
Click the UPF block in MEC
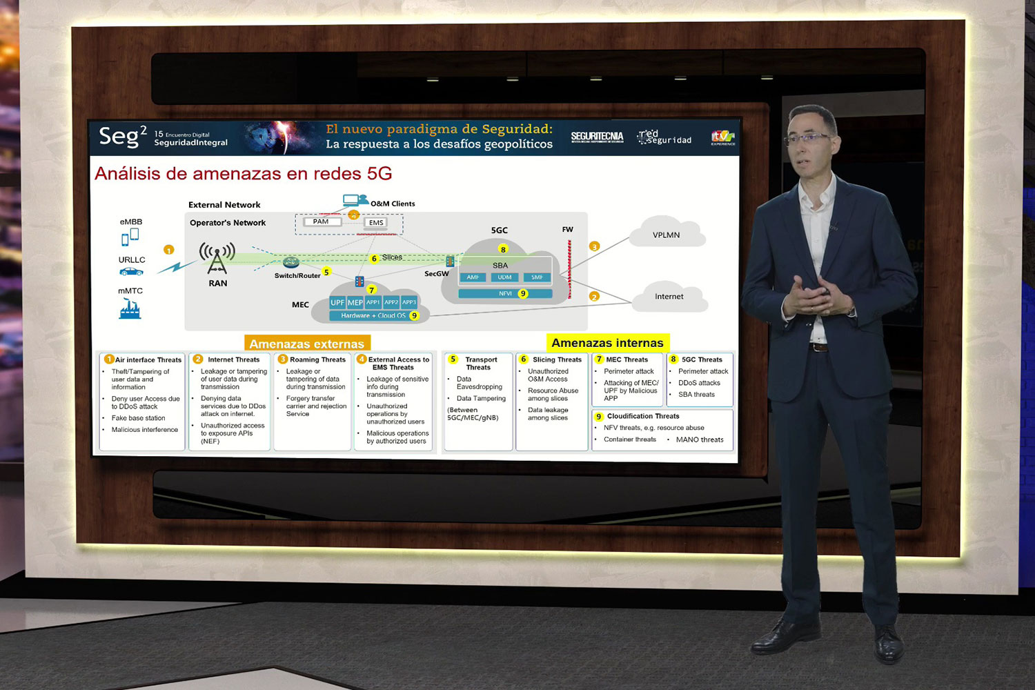pos(337,302)
